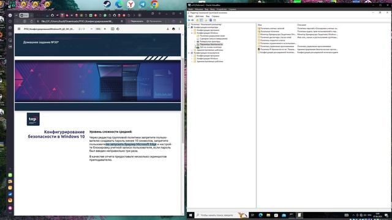Show hidden tray icons chevron in VM taskbar
The width and height of the screenshot is (392, 220).
[353, 215]
